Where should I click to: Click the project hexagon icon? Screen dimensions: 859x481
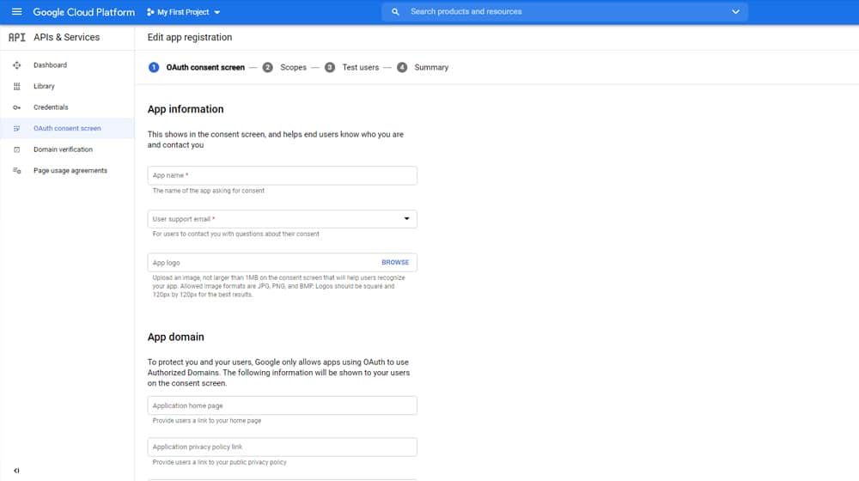[x=150, y=12]
